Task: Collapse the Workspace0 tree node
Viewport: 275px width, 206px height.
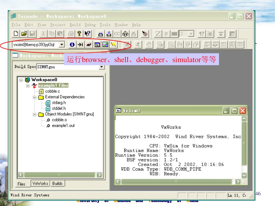Action: click(x=21, y=80)
